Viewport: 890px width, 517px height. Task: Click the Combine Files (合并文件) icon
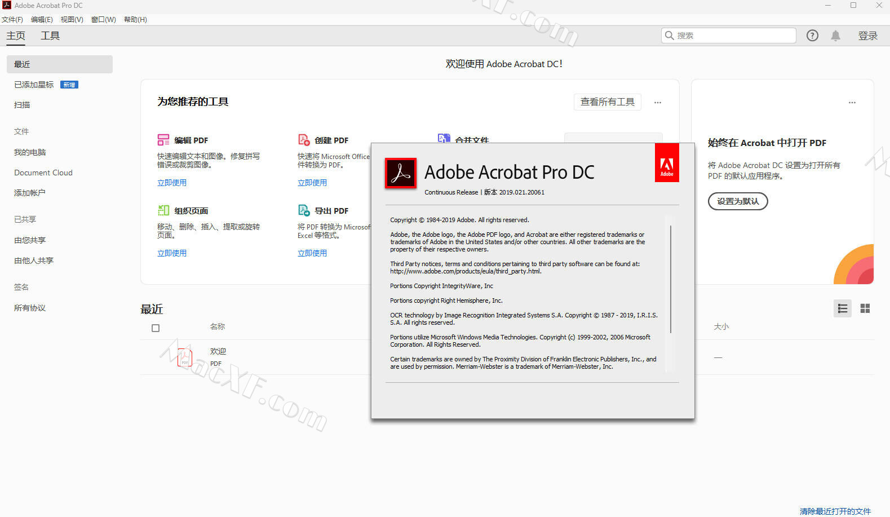click(444, 138)
